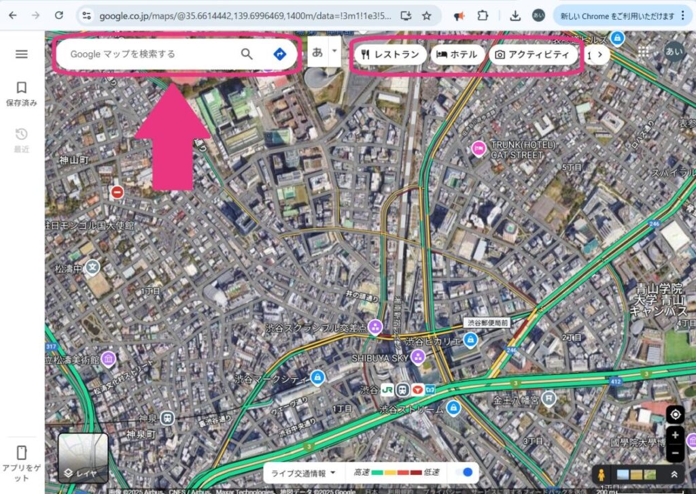Click the 渋谷郵便局前 intersection label
The width and height of the screenshot is (696, 494).
[x=488, y=323]
